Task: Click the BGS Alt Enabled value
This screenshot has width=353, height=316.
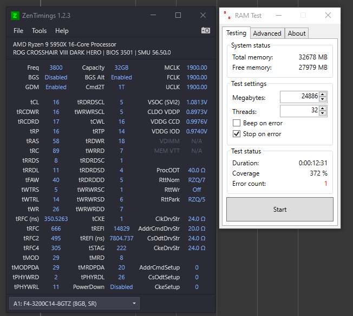Action: [121, 77]
